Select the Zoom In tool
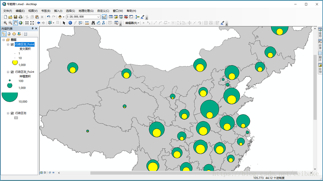Screen dimensions: 323x181 5,23
